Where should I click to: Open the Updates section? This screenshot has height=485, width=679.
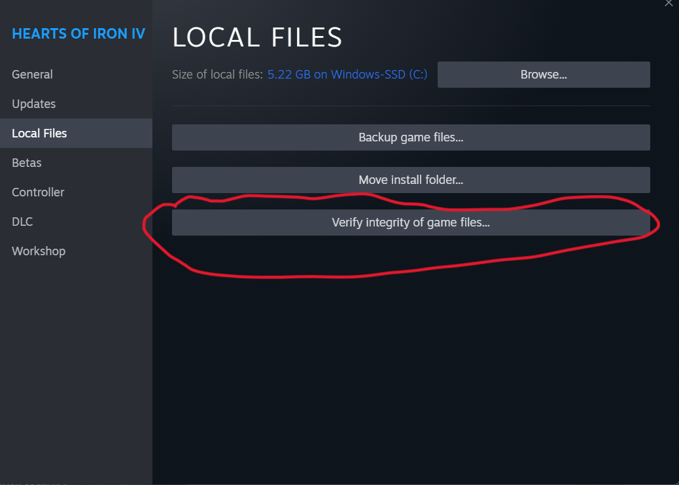(x=33, y=103)
